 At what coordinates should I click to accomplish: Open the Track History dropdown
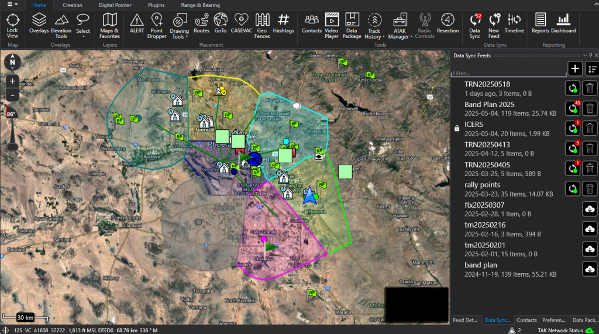(x=374, y=27)
